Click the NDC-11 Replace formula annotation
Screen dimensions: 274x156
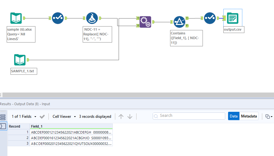(x=97, y=34)
